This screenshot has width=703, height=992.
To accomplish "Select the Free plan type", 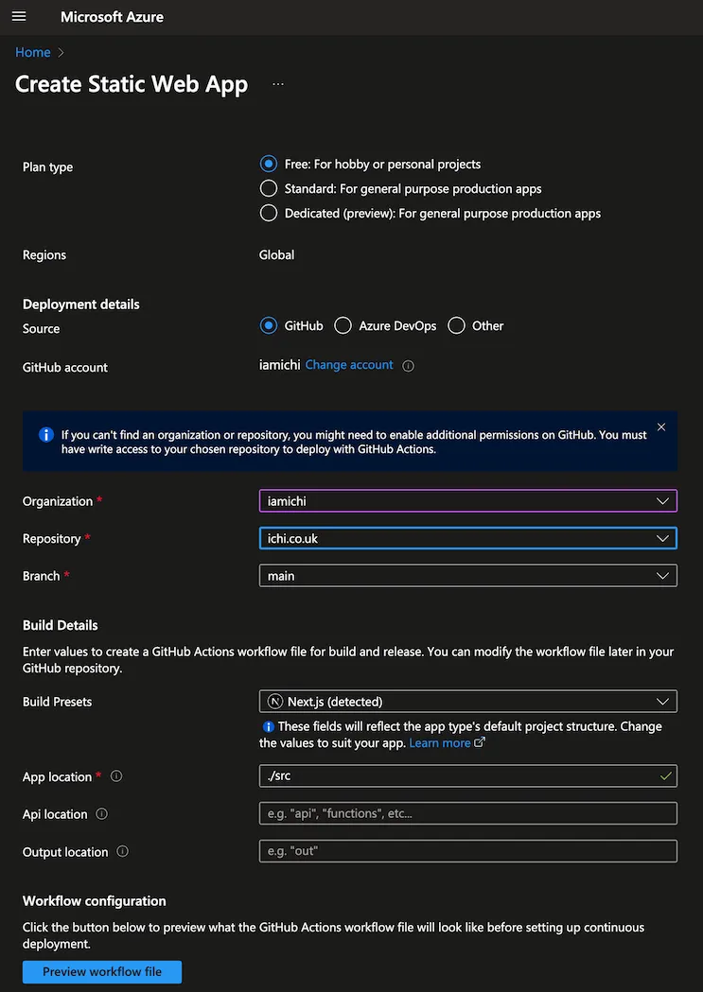I will [x=269, y=164].
